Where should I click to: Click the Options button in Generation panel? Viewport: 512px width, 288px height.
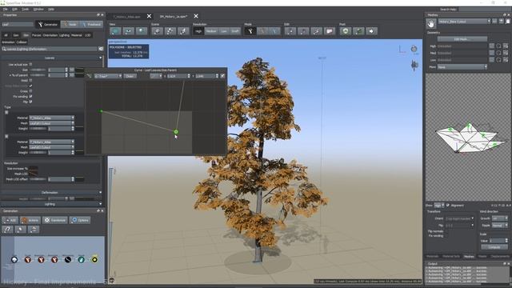[x=80, y=220]
